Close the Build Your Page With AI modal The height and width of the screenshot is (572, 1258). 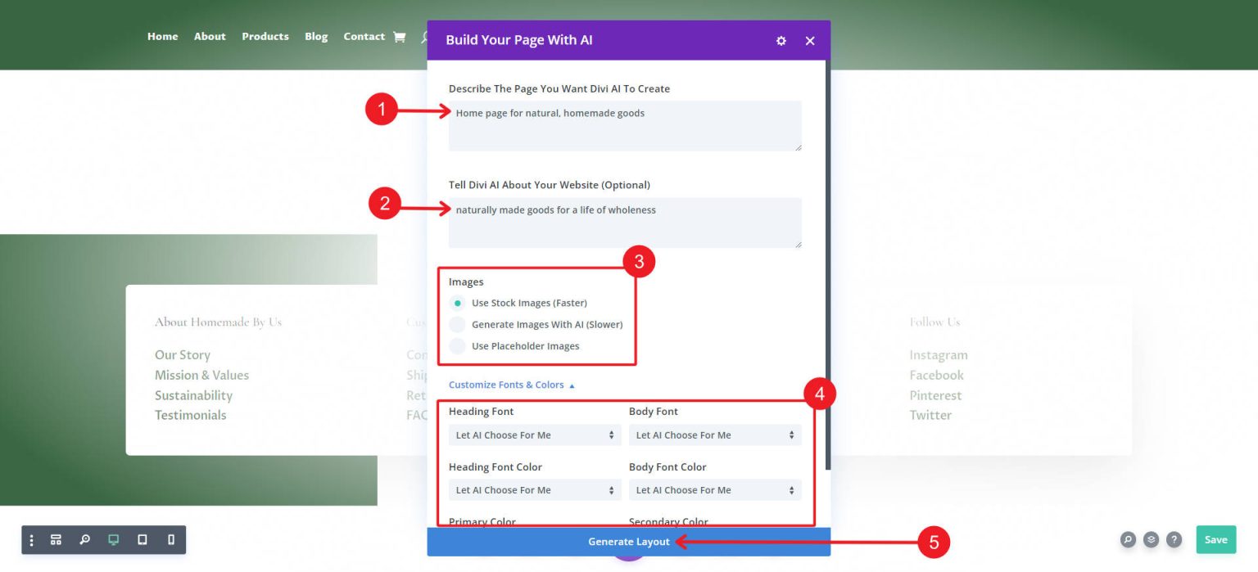[x=810, y=41]
